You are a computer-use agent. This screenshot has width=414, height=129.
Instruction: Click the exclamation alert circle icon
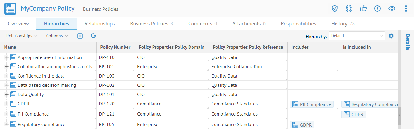coord(377,9)
